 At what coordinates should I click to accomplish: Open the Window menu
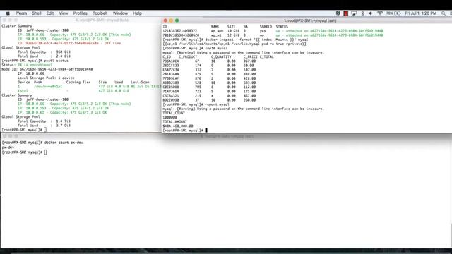pos(120,13)
